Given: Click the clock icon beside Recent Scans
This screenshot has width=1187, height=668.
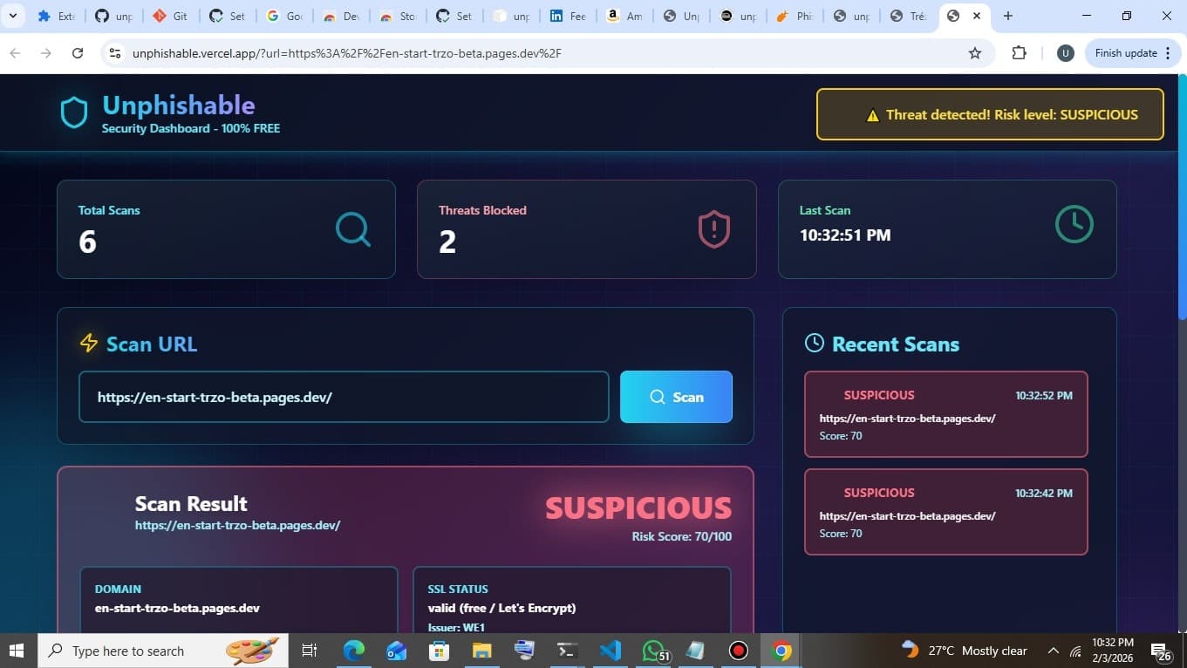Looking at the screenshot, I should click(814, 343).
